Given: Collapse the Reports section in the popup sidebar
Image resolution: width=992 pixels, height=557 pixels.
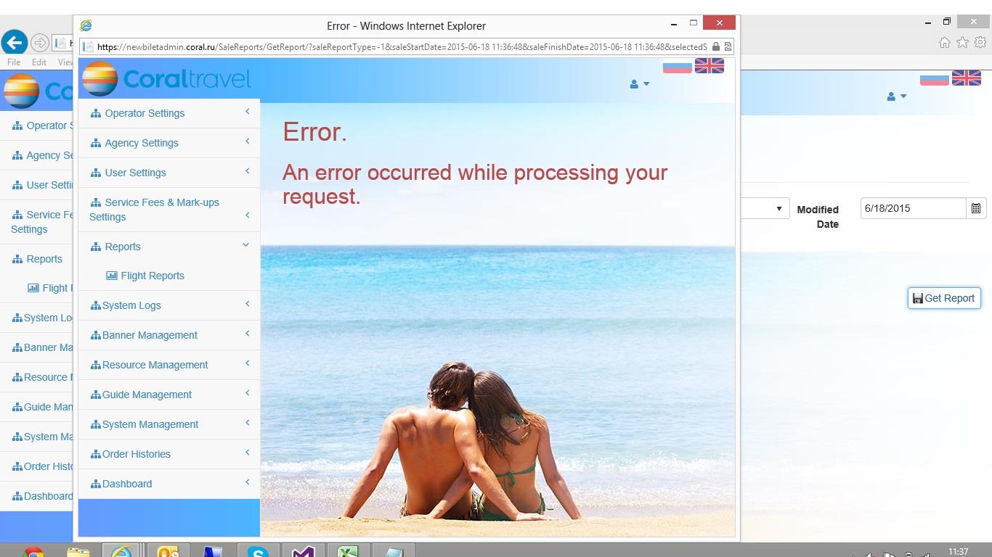Looking at the screenshot, I should (x=168, y=247).
